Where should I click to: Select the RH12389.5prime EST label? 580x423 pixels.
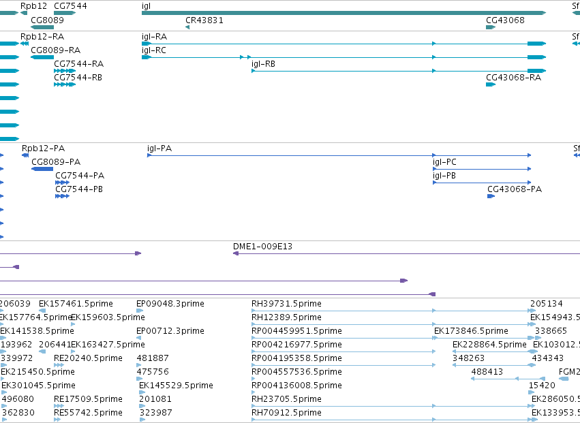coord(286,317)
